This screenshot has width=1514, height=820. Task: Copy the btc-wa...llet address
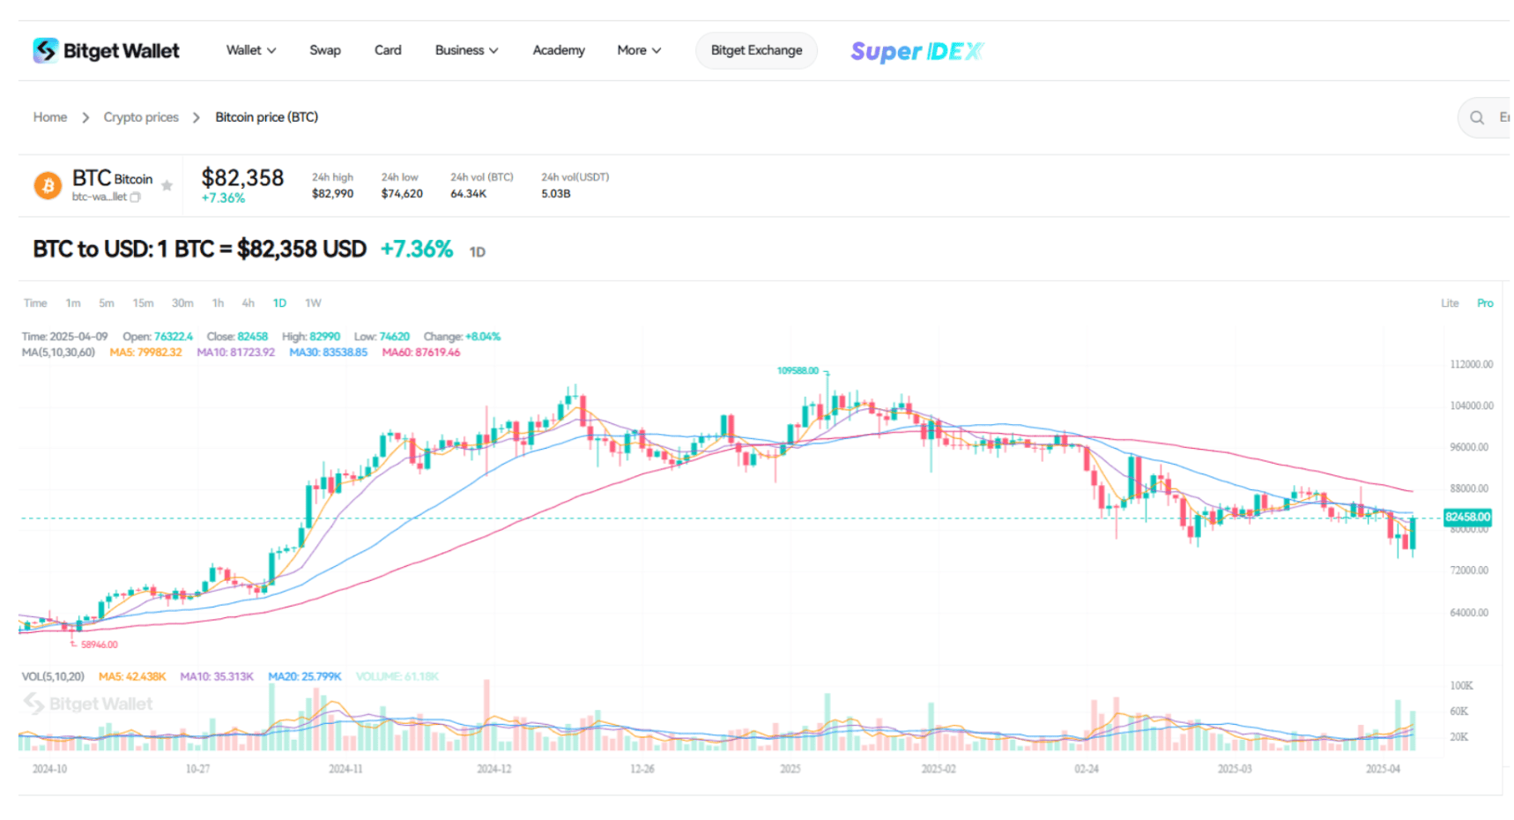coord(136,198)
